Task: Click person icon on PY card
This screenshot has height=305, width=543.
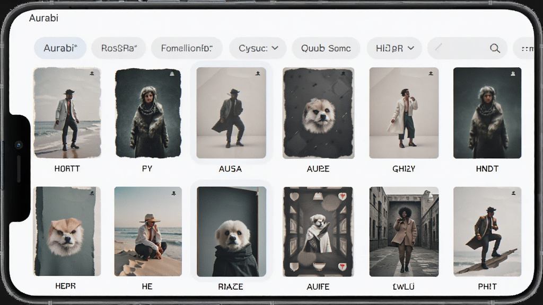Action: (x=172, y=74)
